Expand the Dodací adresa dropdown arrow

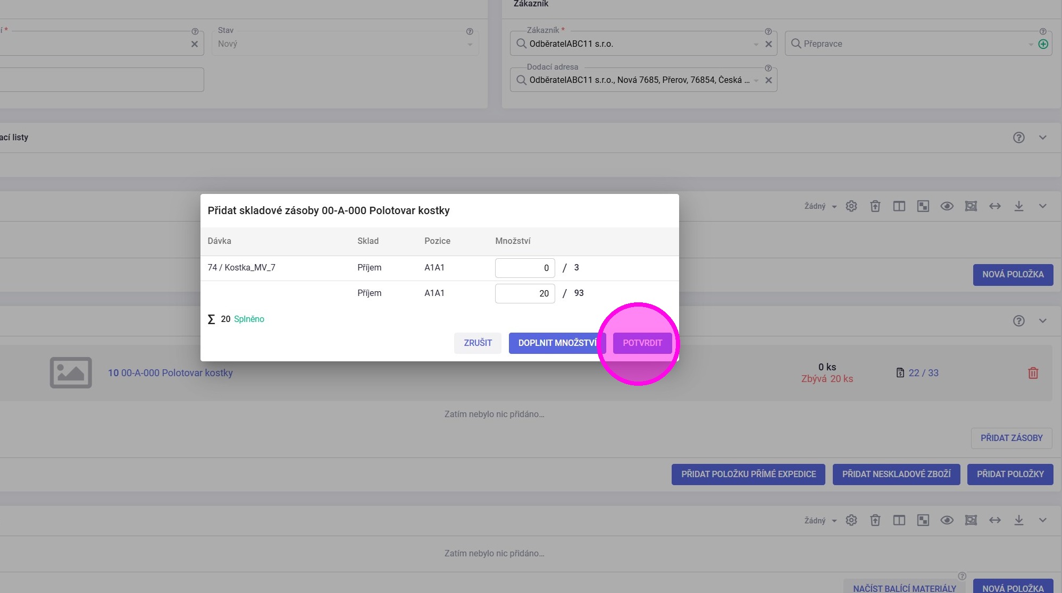point(756,81)
